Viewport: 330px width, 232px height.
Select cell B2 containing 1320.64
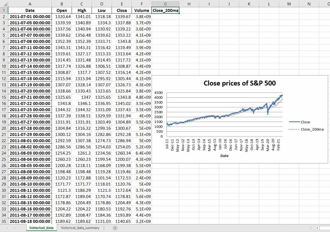[x=62, y=16]
